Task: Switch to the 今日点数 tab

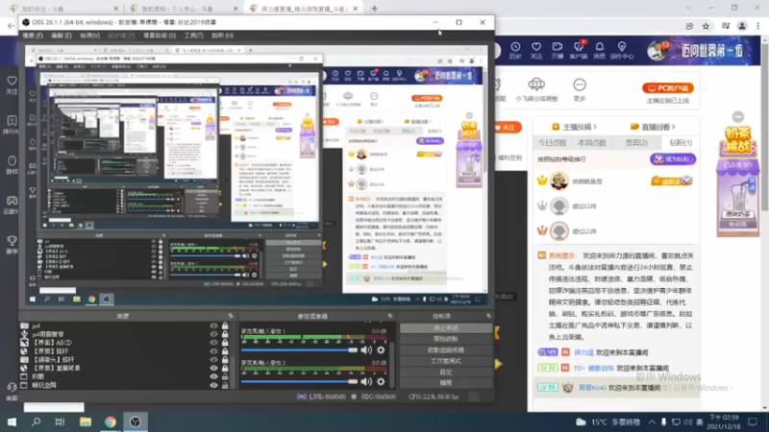Action: point(553,143)
